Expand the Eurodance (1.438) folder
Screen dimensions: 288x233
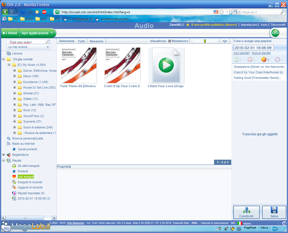pyautogui.click(x=14, y=82)
